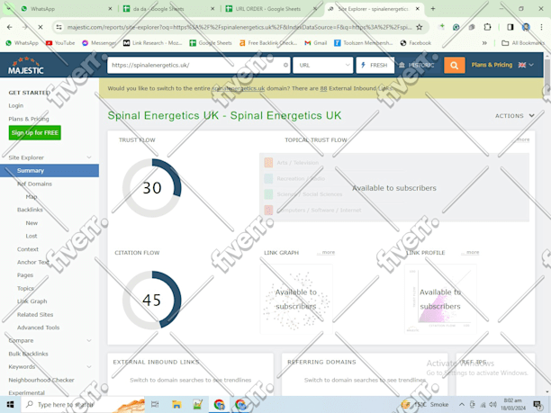
Task: Open the notification center icon
Action: coord(537,405)
